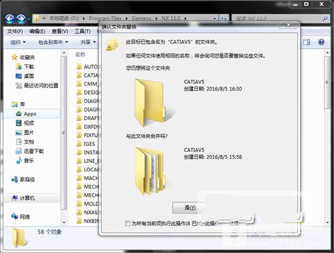Click the Forward navigation arrow

click(x=21, y=19)
